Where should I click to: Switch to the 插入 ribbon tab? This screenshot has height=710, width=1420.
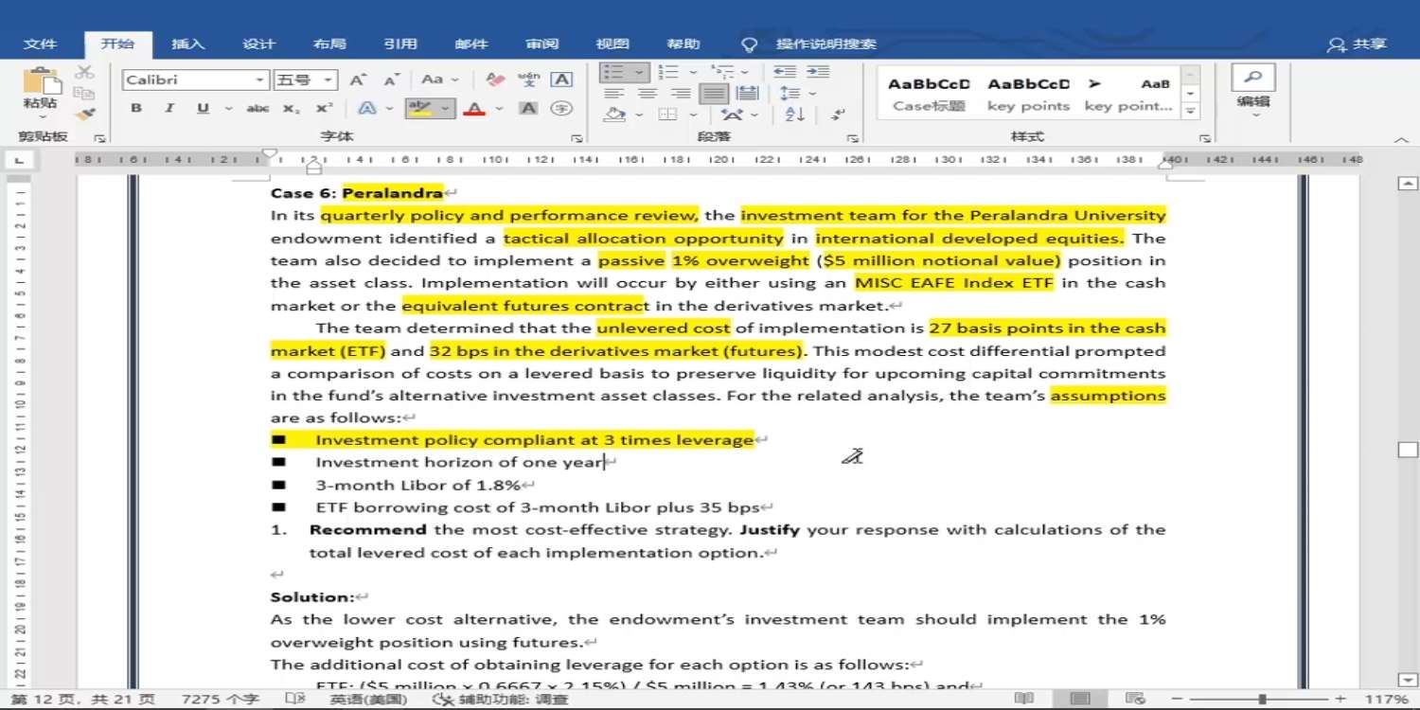point(187,44)
